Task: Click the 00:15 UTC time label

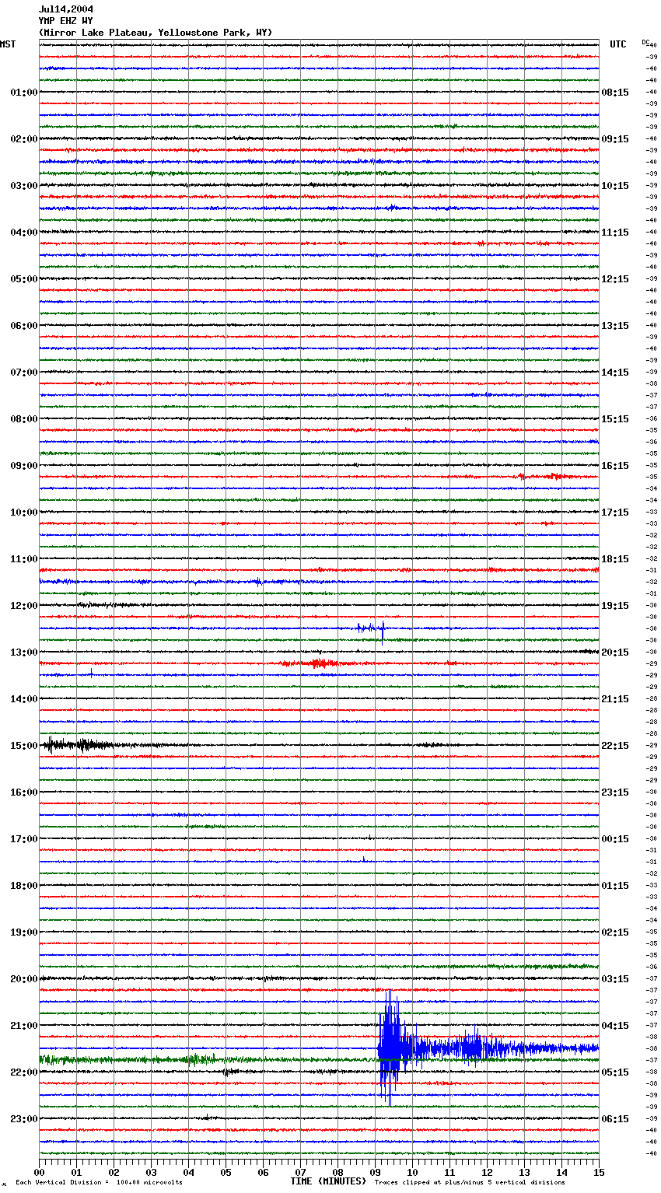Action: click(615, 839)
